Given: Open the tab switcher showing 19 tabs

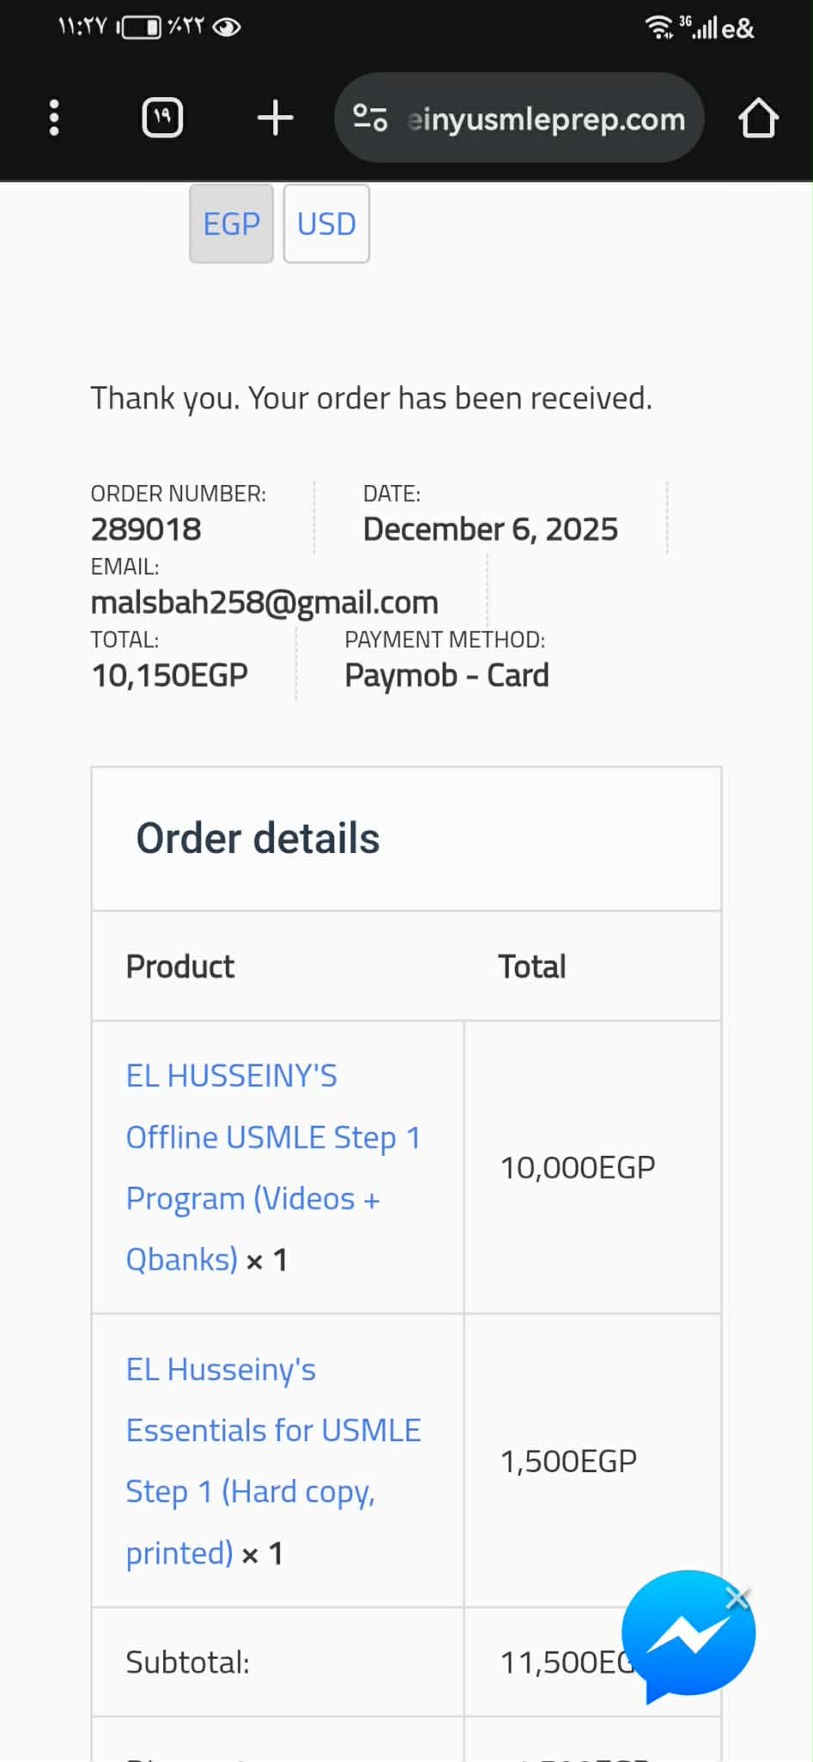Looking at the screenshot, I should 162,118.
